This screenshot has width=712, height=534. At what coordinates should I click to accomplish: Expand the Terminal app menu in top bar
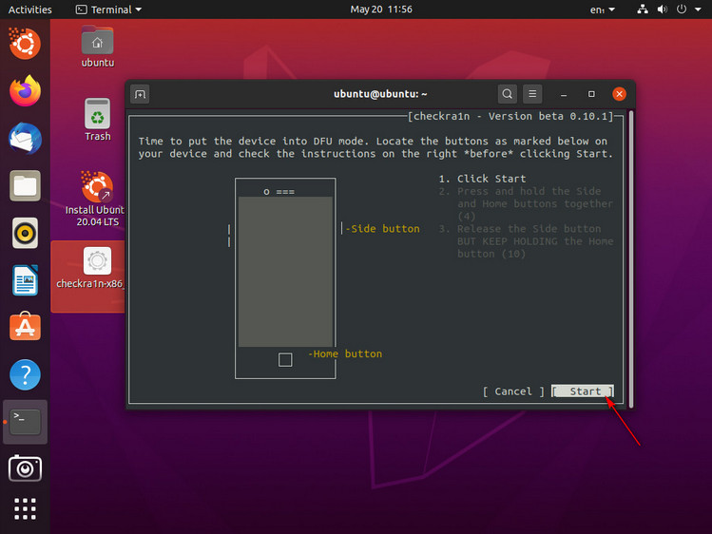tap(108, 10)
